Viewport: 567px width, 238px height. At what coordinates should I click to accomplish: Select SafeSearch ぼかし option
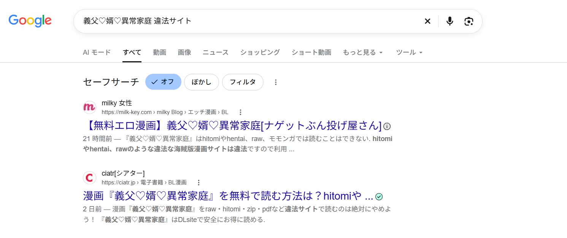(x=202, y=82)
